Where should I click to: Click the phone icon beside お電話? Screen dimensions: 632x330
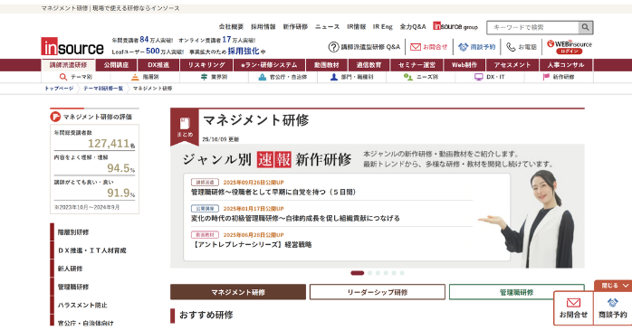[511, 47]
